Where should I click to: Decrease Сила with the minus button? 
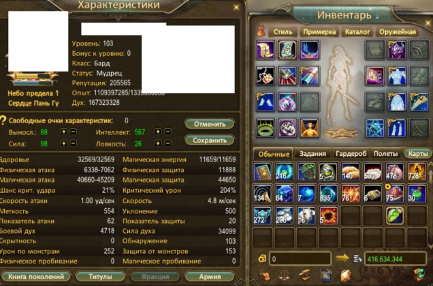coord(73,144)
